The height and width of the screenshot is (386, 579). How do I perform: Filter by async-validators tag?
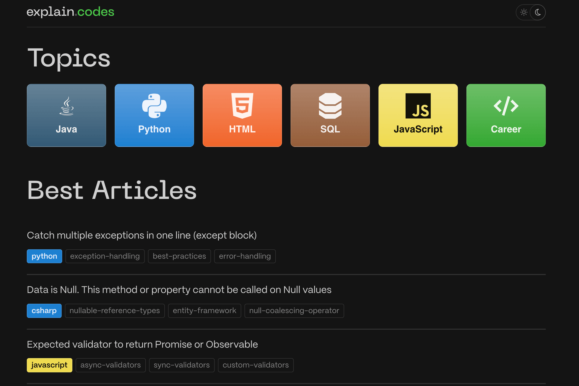point(110,365)
